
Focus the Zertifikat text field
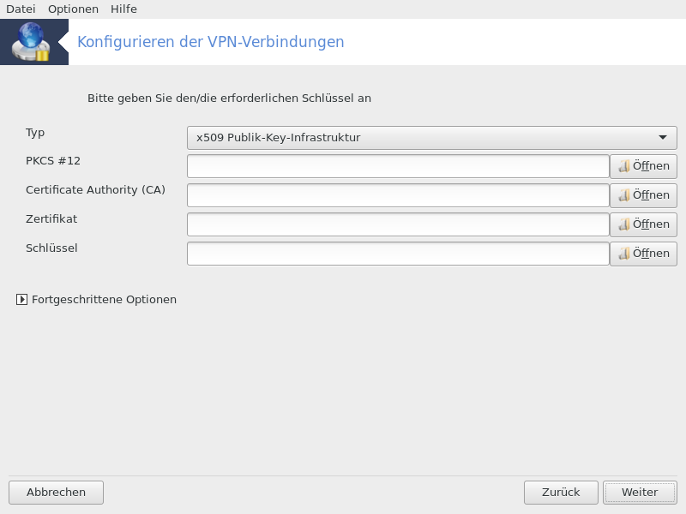point(398,224)
